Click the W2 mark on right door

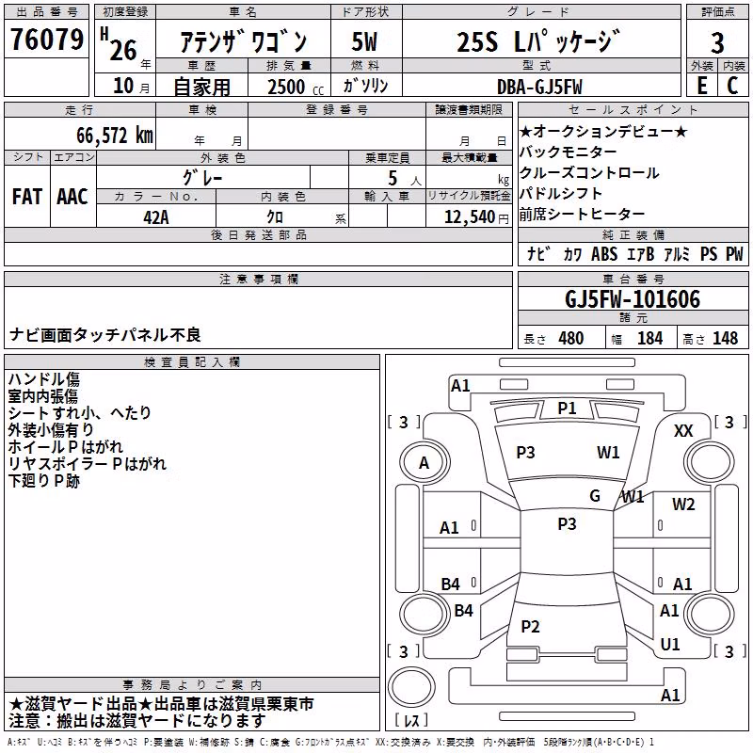coord(683,504)
